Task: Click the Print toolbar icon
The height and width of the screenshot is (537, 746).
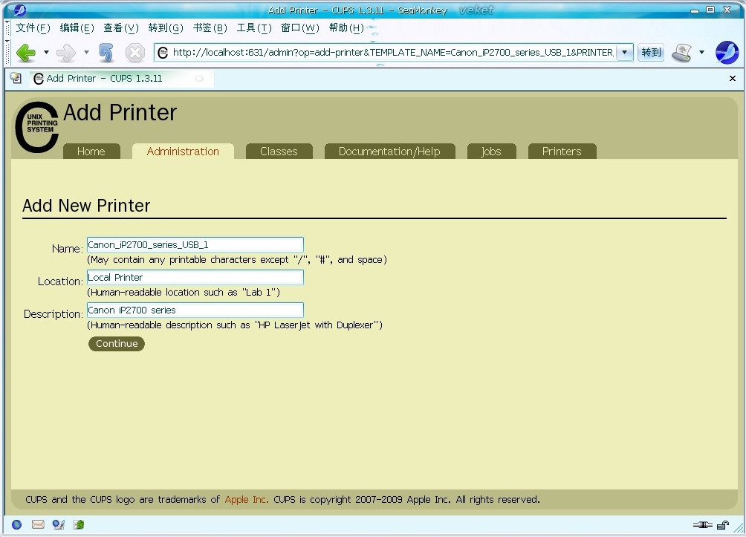Action: [681, 52]
